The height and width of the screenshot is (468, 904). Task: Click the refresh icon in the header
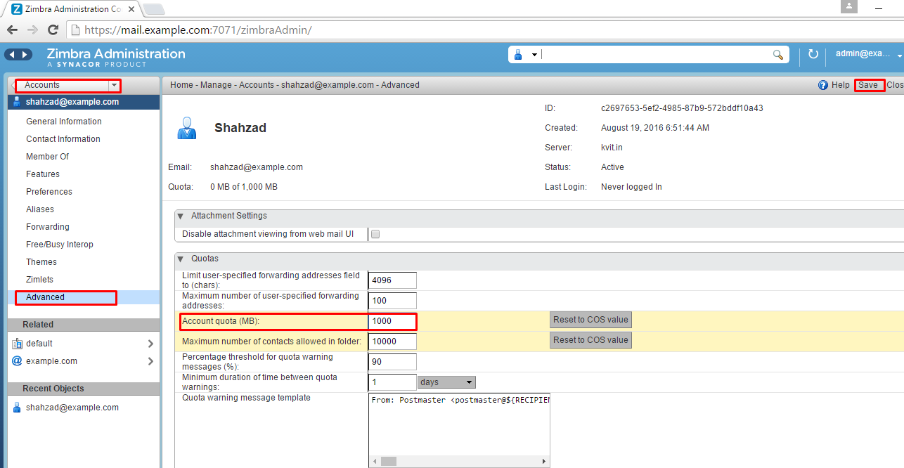(x=813, y=54)
